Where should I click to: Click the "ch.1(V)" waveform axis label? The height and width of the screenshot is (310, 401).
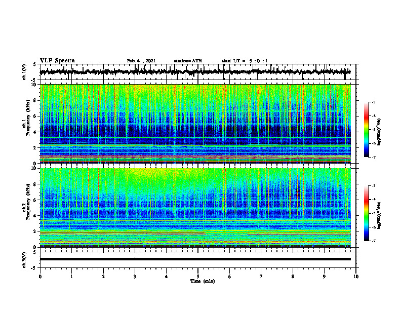24,72
